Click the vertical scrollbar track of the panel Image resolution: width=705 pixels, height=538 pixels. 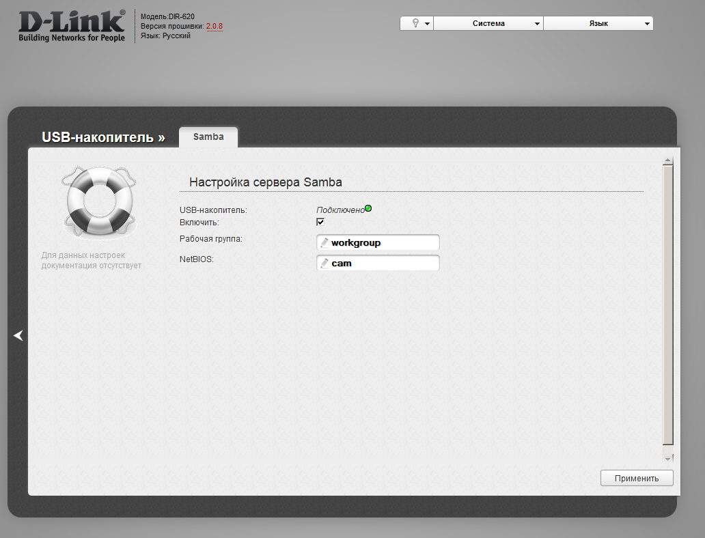(x=668, y=307)
